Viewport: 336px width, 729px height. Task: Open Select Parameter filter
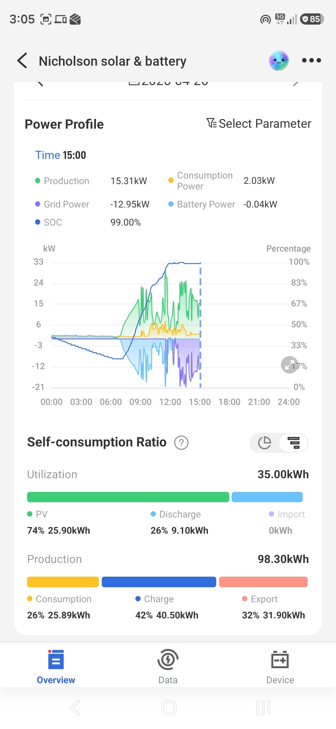(x=259, y=124)
